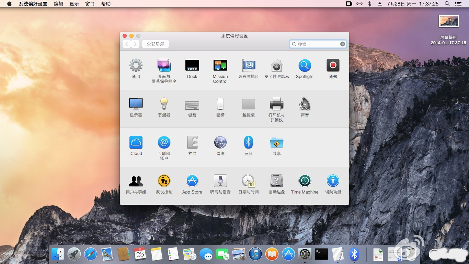Open Launchpad from the Dock
469x264 pixels.
coord(74,254)
